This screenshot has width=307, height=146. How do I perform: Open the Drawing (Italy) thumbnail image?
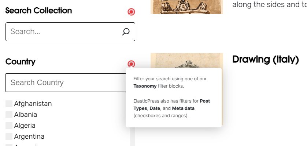coord(187,61)
